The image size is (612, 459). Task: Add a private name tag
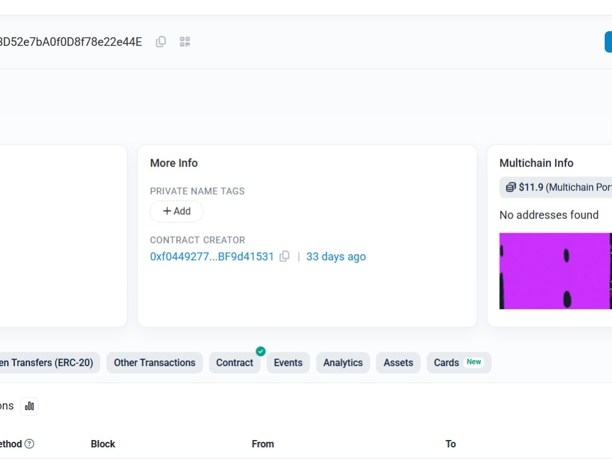click(x=176, y=211)
